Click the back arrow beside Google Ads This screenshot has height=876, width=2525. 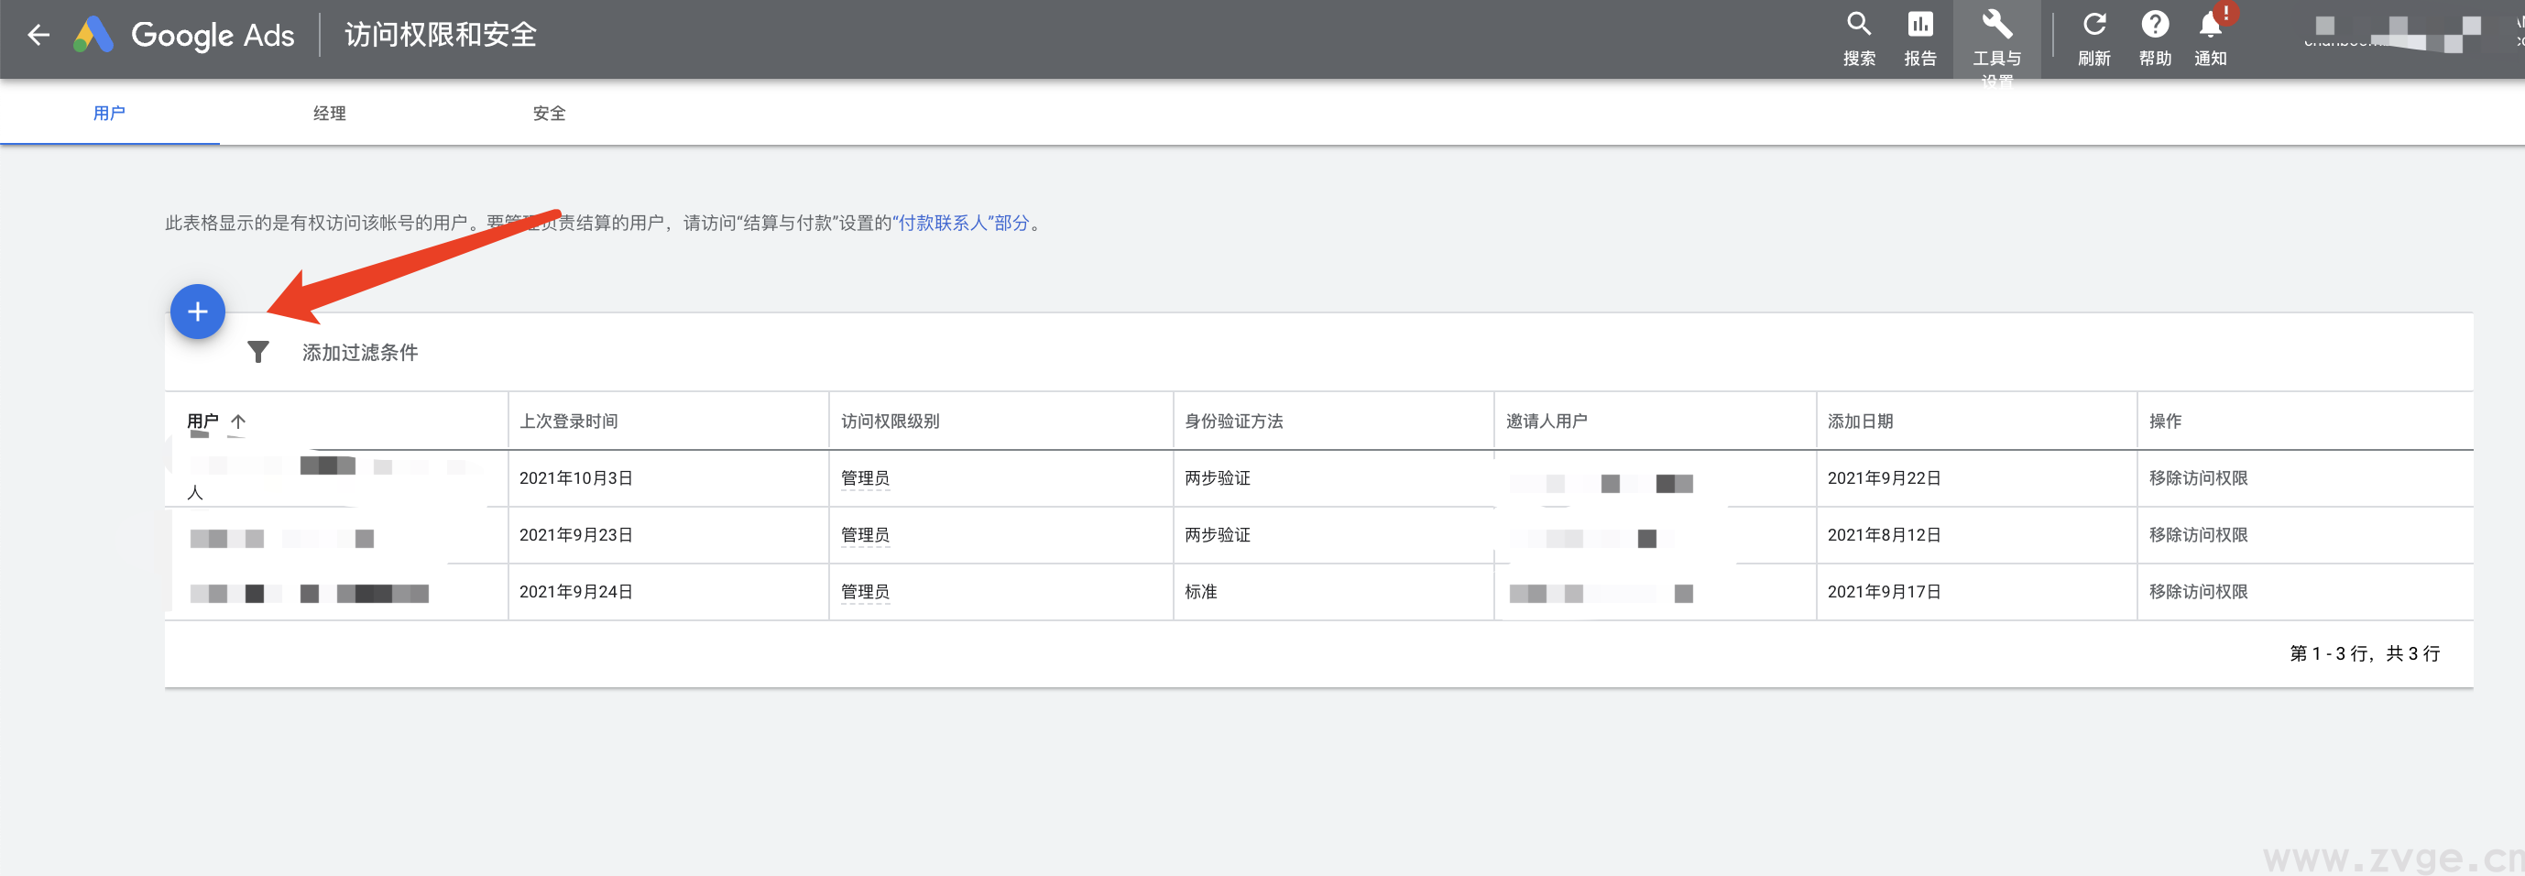click(38, 33)
